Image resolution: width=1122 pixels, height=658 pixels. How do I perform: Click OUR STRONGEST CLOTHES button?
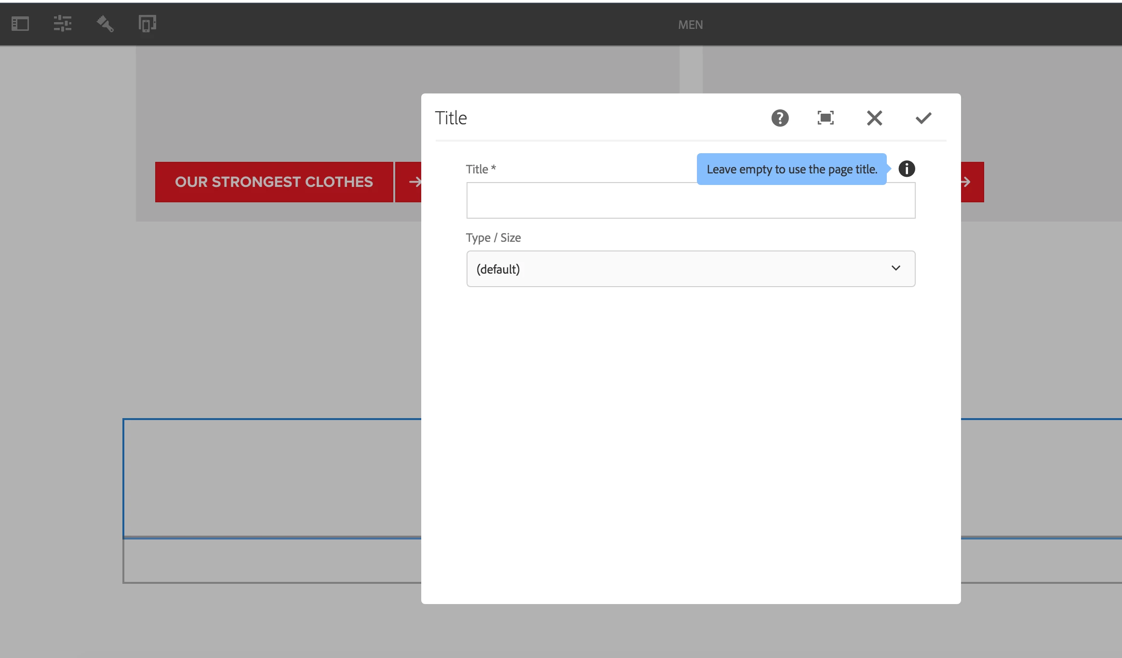coord(274,182)
